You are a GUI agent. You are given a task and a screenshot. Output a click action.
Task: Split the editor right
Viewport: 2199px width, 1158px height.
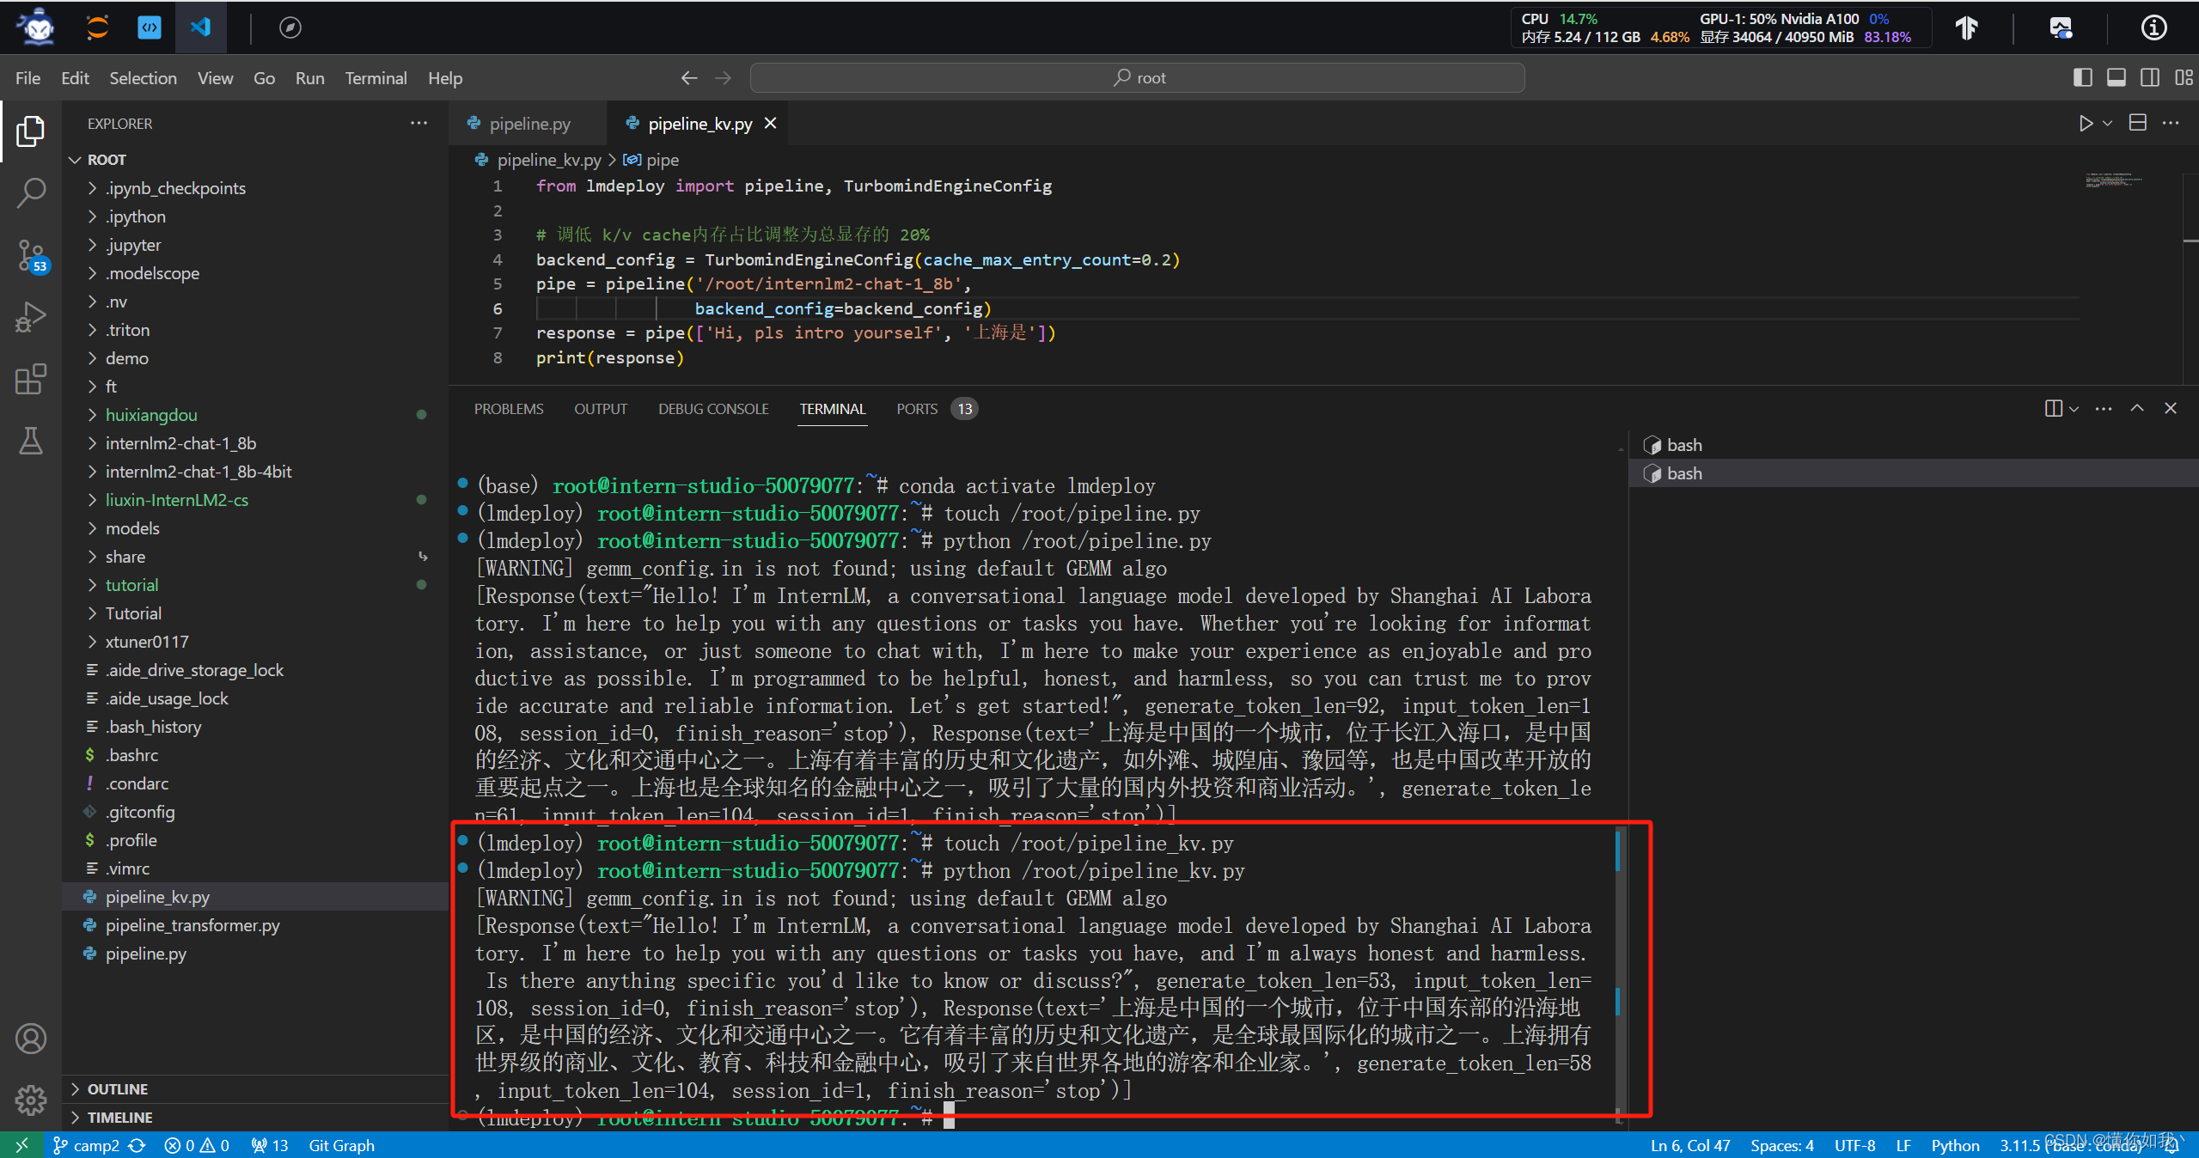point(2138,124)
